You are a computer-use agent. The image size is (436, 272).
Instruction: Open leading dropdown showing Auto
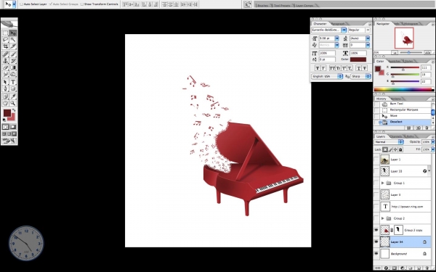(368, 38)
